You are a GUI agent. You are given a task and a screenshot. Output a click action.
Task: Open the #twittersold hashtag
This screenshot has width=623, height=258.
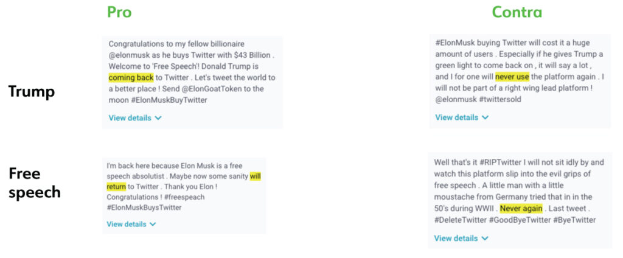point(500,99)
